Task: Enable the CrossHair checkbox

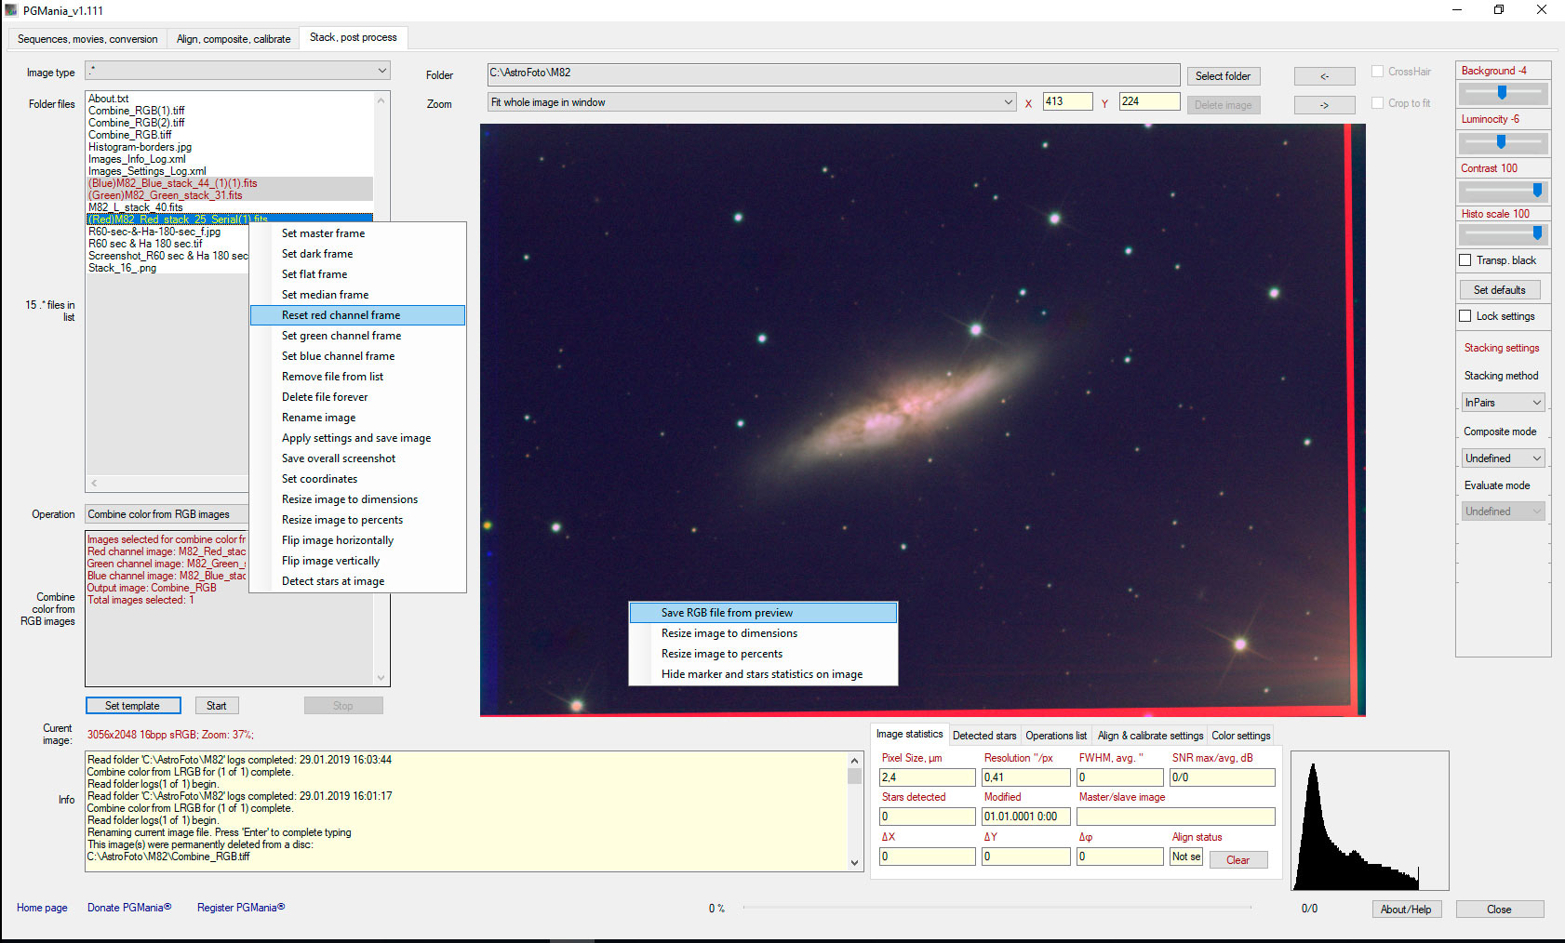Action: pos(1377,72)
